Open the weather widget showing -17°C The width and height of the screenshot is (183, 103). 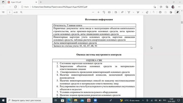coord(130,100)
